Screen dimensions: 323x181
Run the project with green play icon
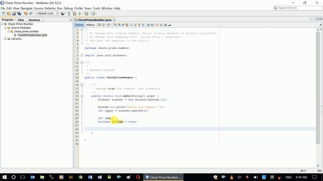pos(80,14)
